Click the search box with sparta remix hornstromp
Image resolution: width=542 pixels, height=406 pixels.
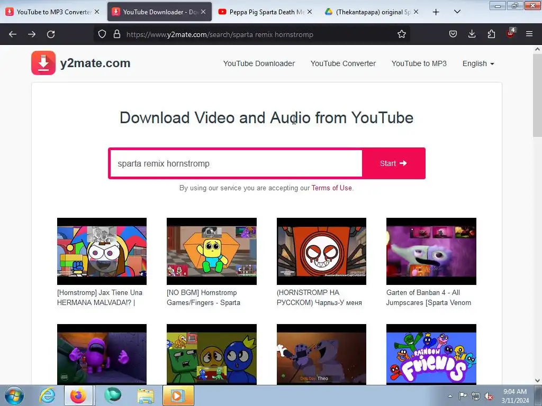click(236, 163)
